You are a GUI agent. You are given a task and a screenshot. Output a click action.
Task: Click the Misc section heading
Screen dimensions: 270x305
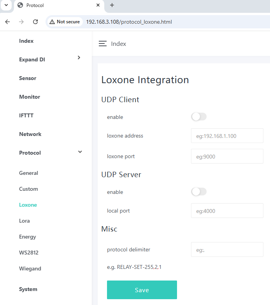click(x=109, y=229)
